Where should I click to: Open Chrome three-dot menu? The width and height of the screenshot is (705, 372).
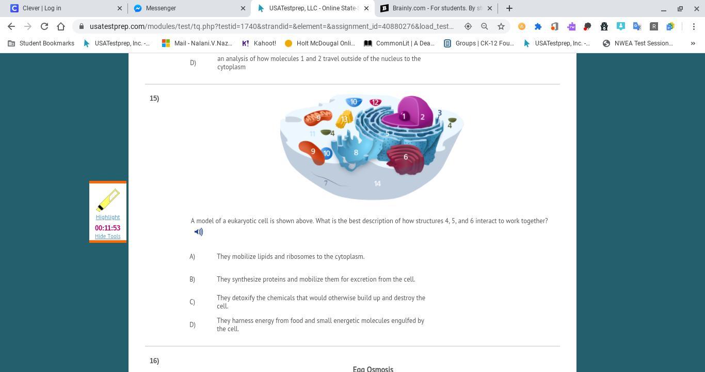(x=694, y=26)
